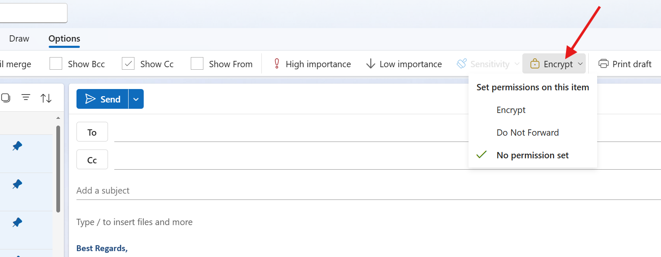Collapse the Encrypt dropdown chevron
Screen dimensions: 661x257
click(580, 64)
